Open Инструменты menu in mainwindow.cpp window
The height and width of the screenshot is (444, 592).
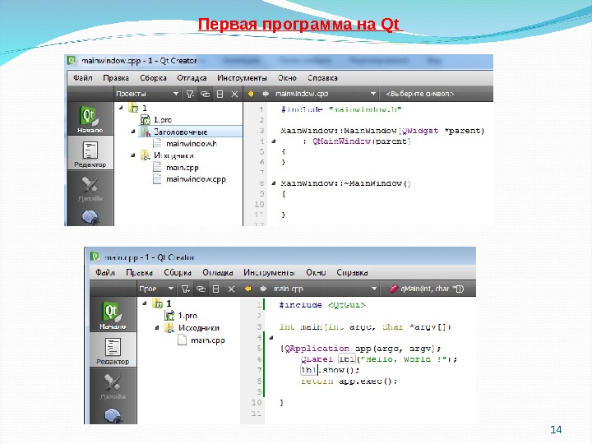[242, 78]
